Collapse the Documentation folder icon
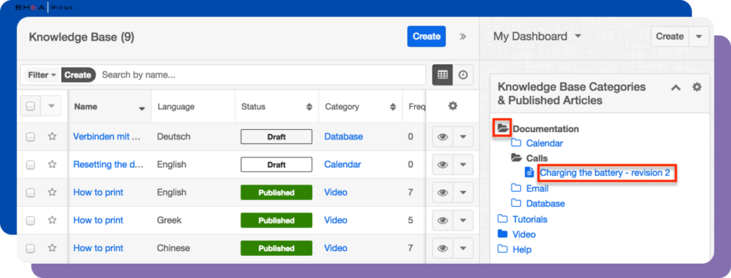 click(x=503, y=128)
